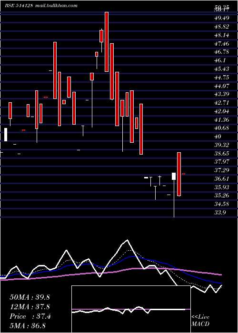The width and height of the screenshot is (238, 333).
Task: Click the 39.32 price axis label
Action: (x=222, y=145)
